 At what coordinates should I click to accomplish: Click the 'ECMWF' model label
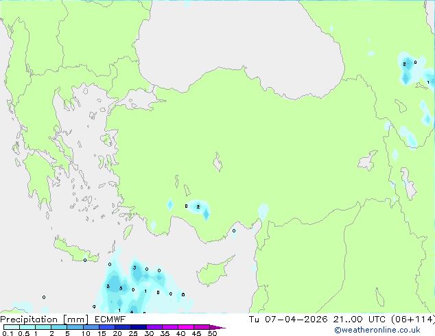110,320
